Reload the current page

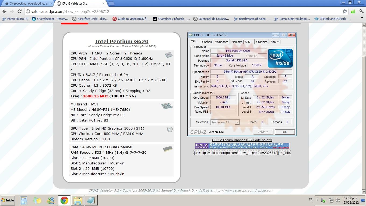click(19, 11)
